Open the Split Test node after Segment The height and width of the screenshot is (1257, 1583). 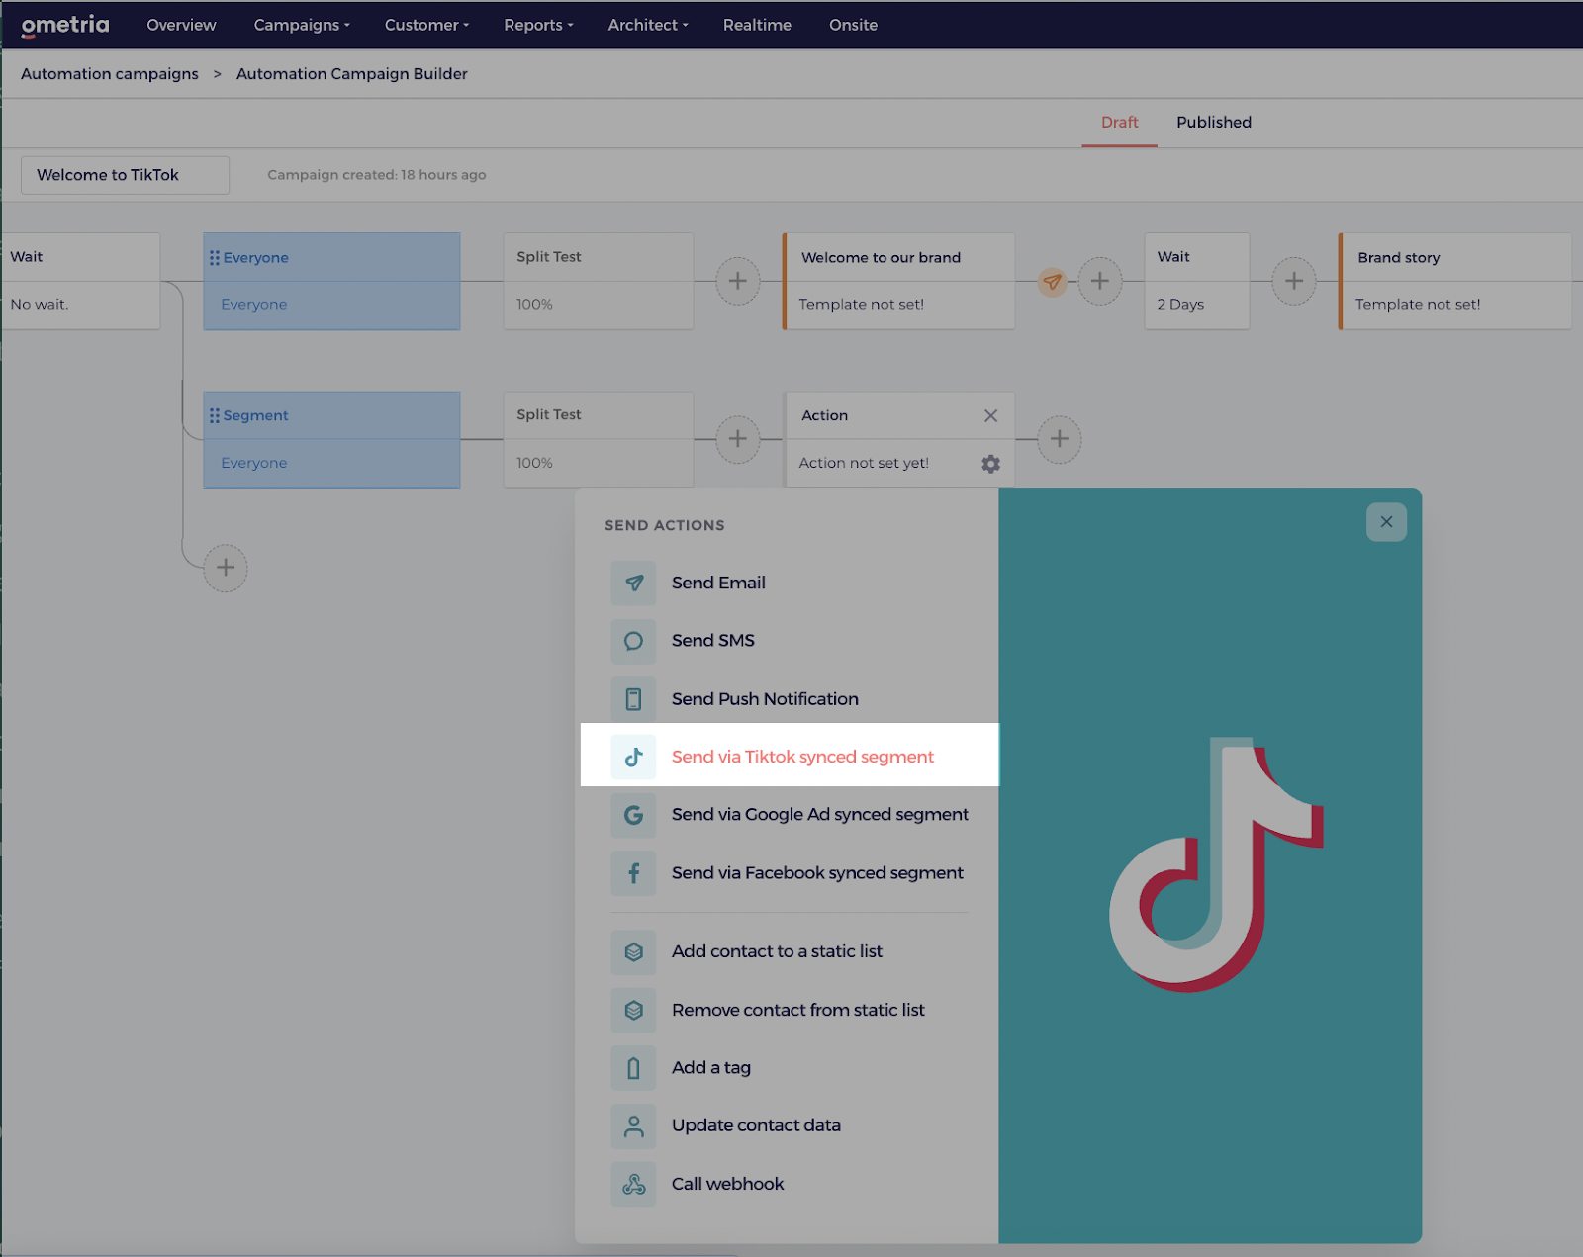599,440
